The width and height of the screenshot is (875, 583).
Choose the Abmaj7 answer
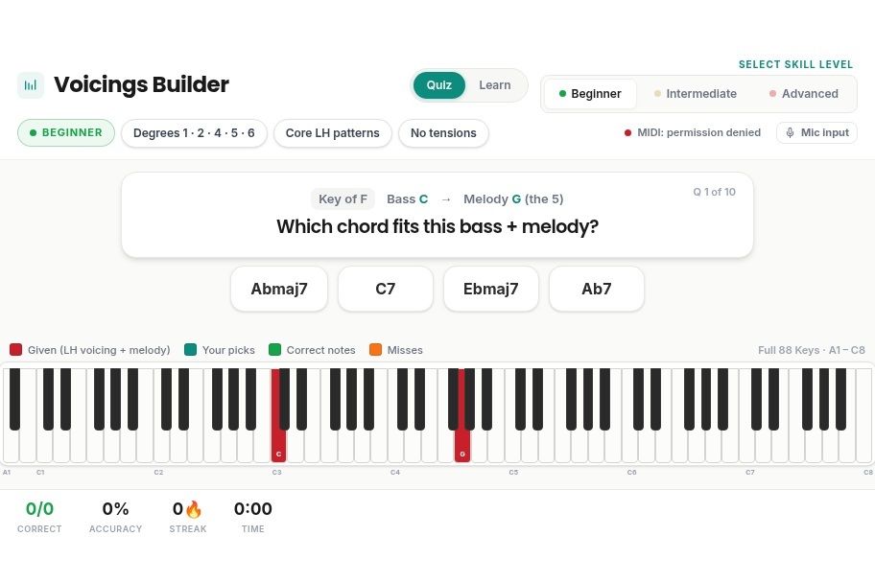[x=279, y=289]
